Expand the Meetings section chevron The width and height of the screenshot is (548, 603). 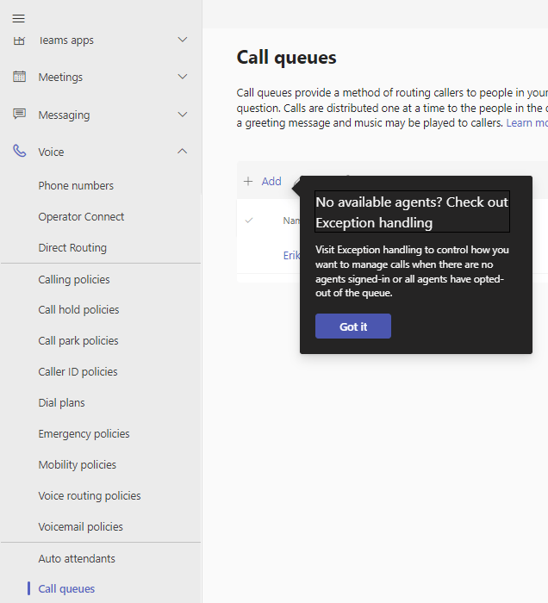pos(182,77)
